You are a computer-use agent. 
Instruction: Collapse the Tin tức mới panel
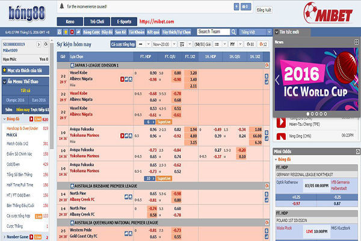click(x=277, y=32)
